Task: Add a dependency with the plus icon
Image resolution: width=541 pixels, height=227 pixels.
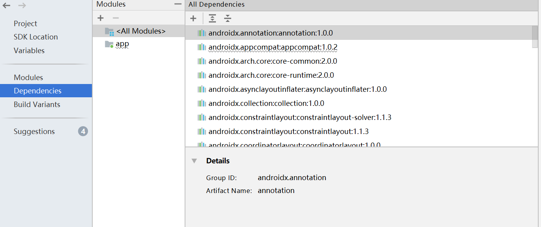Action: click(193, 18)
